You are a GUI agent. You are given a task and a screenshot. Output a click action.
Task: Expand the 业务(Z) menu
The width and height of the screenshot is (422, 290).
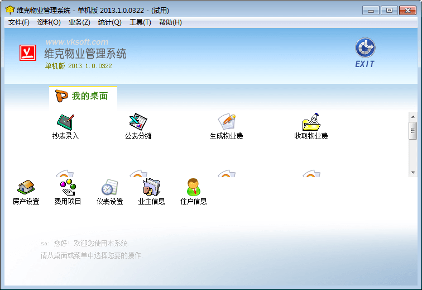[79, 22]
